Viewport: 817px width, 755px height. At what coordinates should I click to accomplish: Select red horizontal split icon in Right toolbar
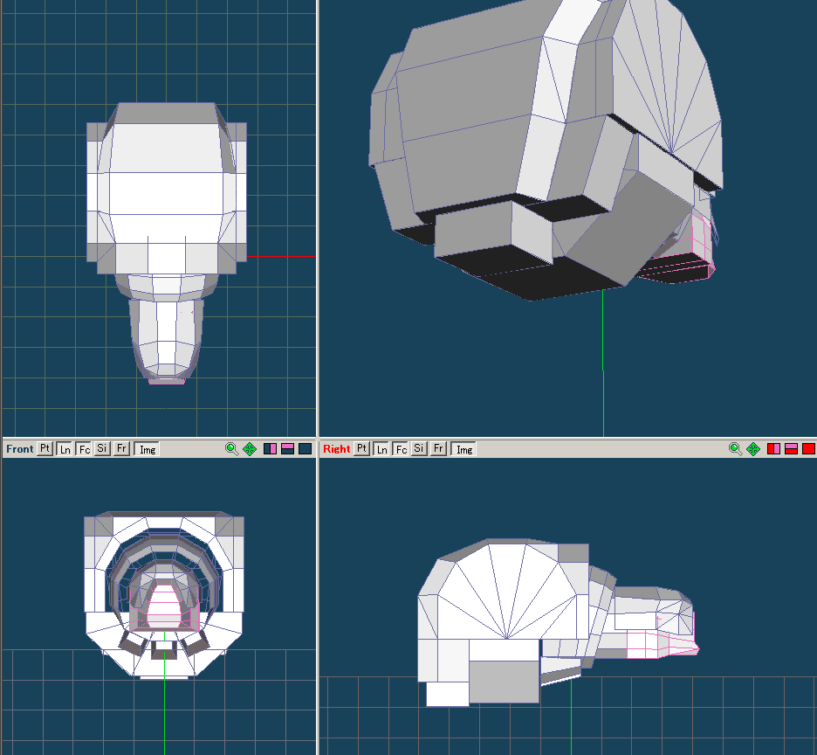click(x=791, y=449)
